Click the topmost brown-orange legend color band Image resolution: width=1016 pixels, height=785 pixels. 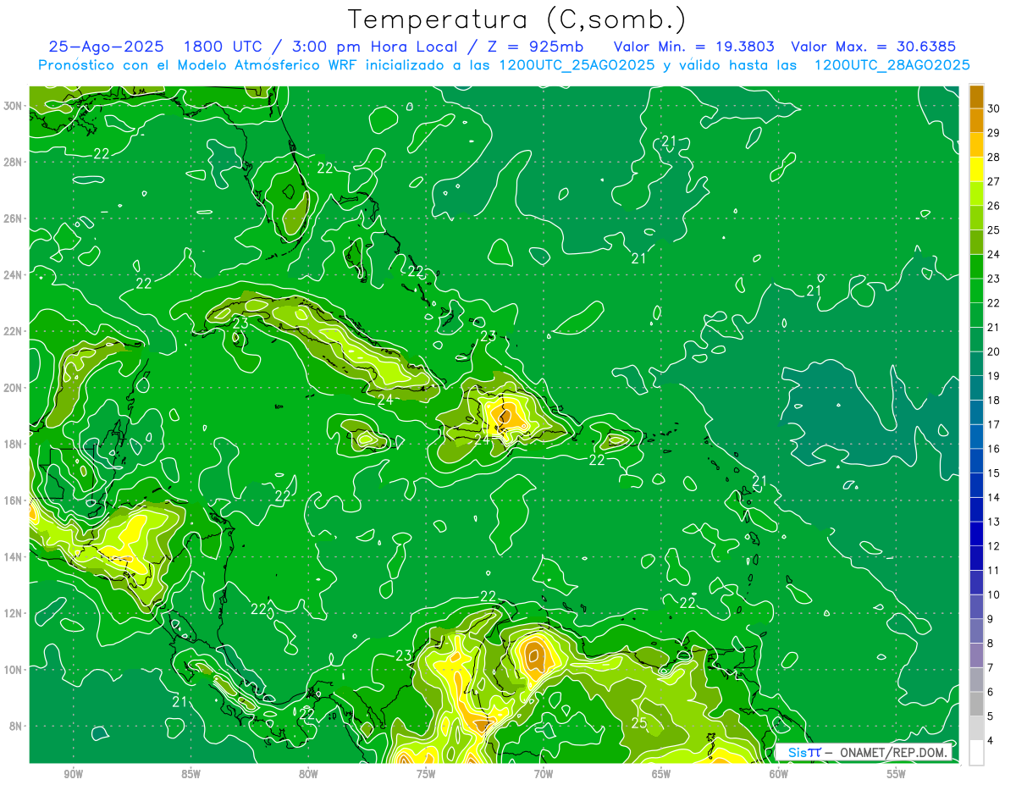pyautogui.click(x=976, y=97)
